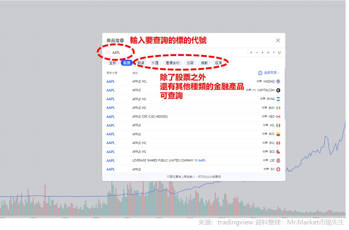Click the globe icon beside 全部來源
This screenshot has width=349, height=230.
[x=260, y=73]
